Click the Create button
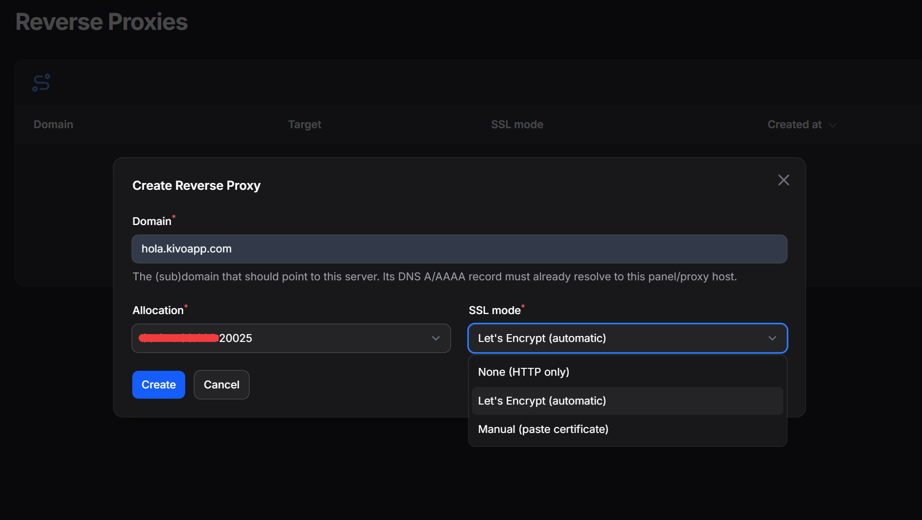Viewport: 922px width, 520px height. [159, 384]
